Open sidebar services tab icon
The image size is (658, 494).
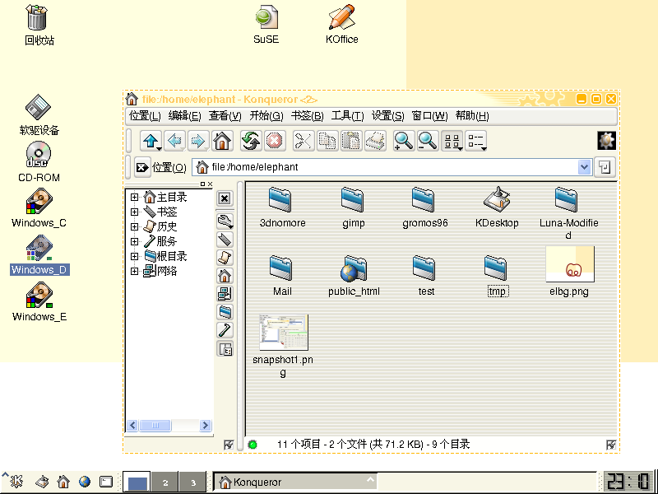pos(225,330)
